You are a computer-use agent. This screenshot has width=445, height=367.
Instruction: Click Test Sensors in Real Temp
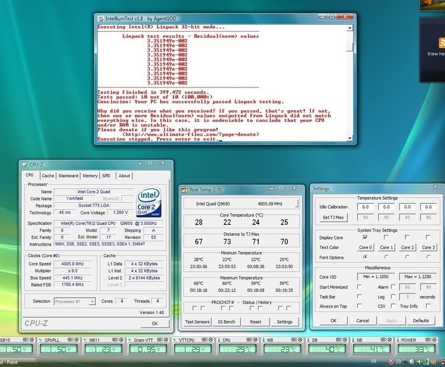[x=197, y=322]
